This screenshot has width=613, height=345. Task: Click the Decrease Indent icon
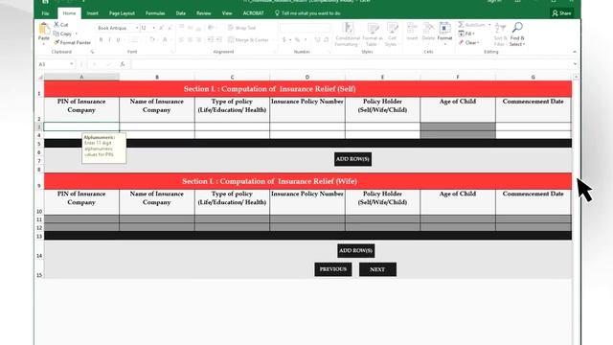[211, 40]
